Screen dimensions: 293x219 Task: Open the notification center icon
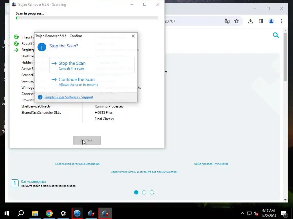tap(284, 214)
